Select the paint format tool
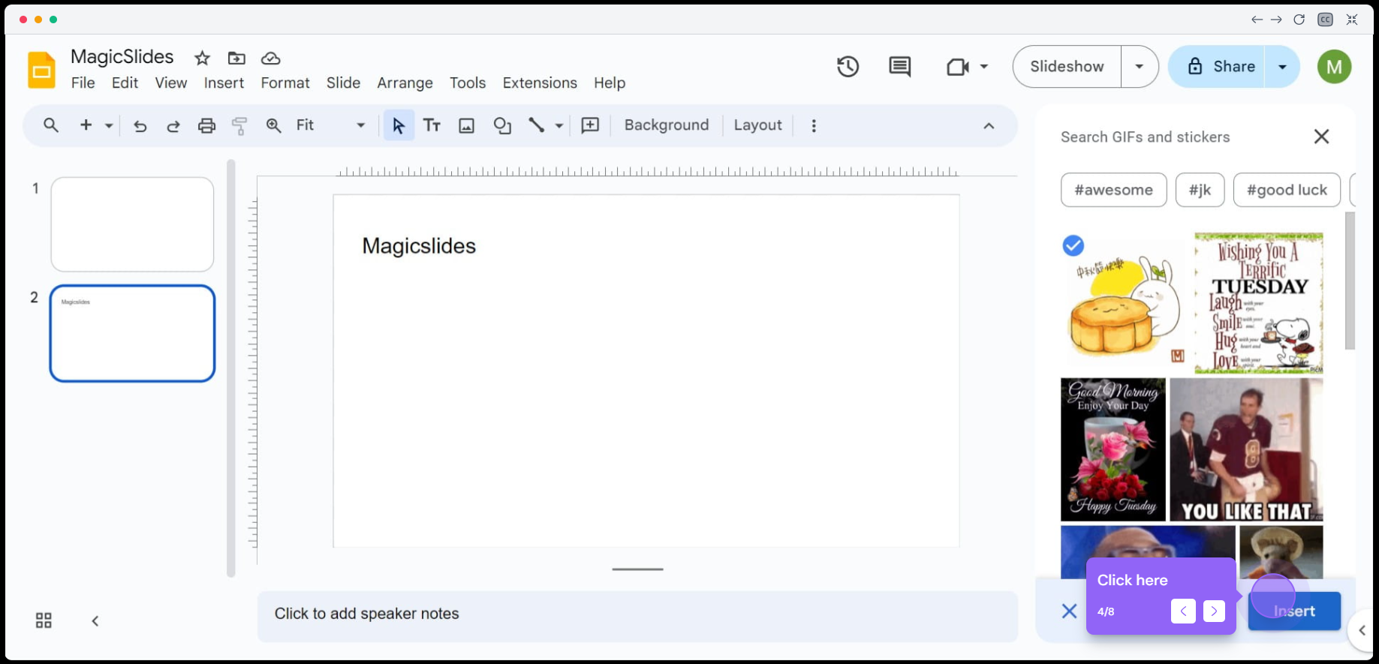 pos(239,126)
